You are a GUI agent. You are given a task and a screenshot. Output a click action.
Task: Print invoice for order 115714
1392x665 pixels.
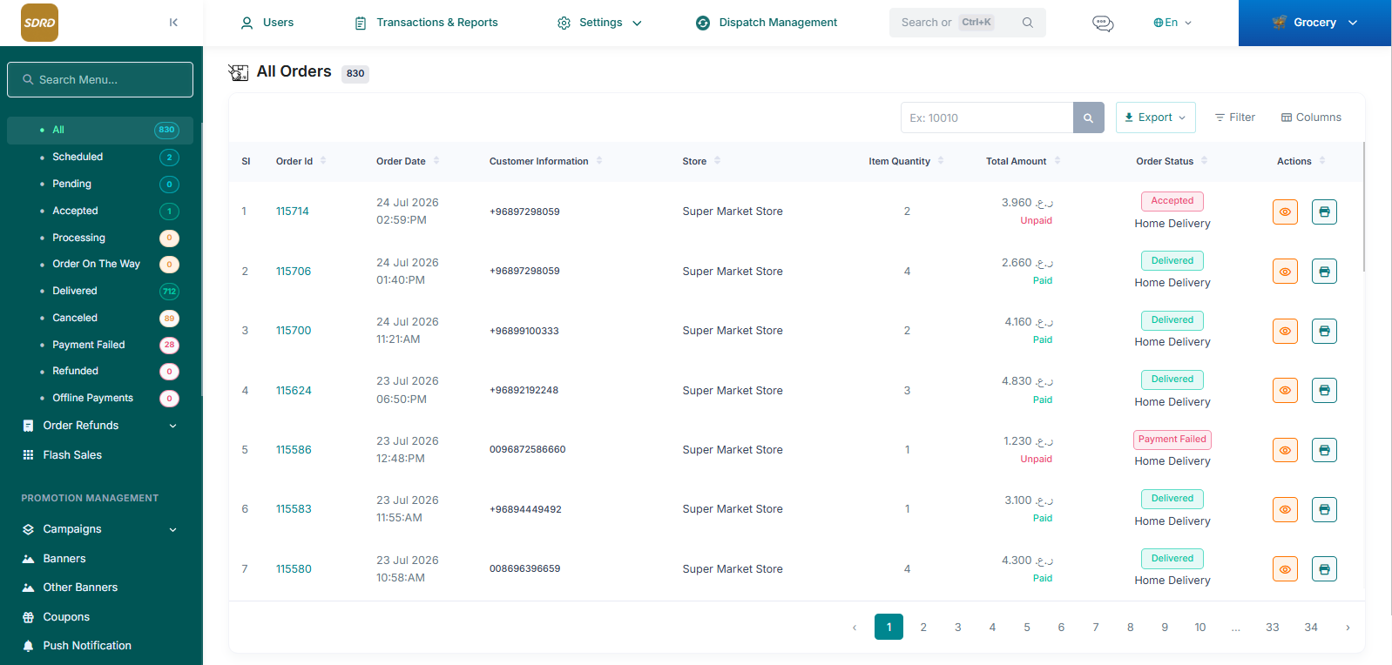click(x=1324, y=212)
